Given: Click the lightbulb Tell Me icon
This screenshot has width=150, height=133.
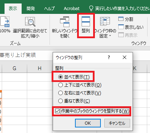Looking at the screenshot, I should (x=91, y=8).
